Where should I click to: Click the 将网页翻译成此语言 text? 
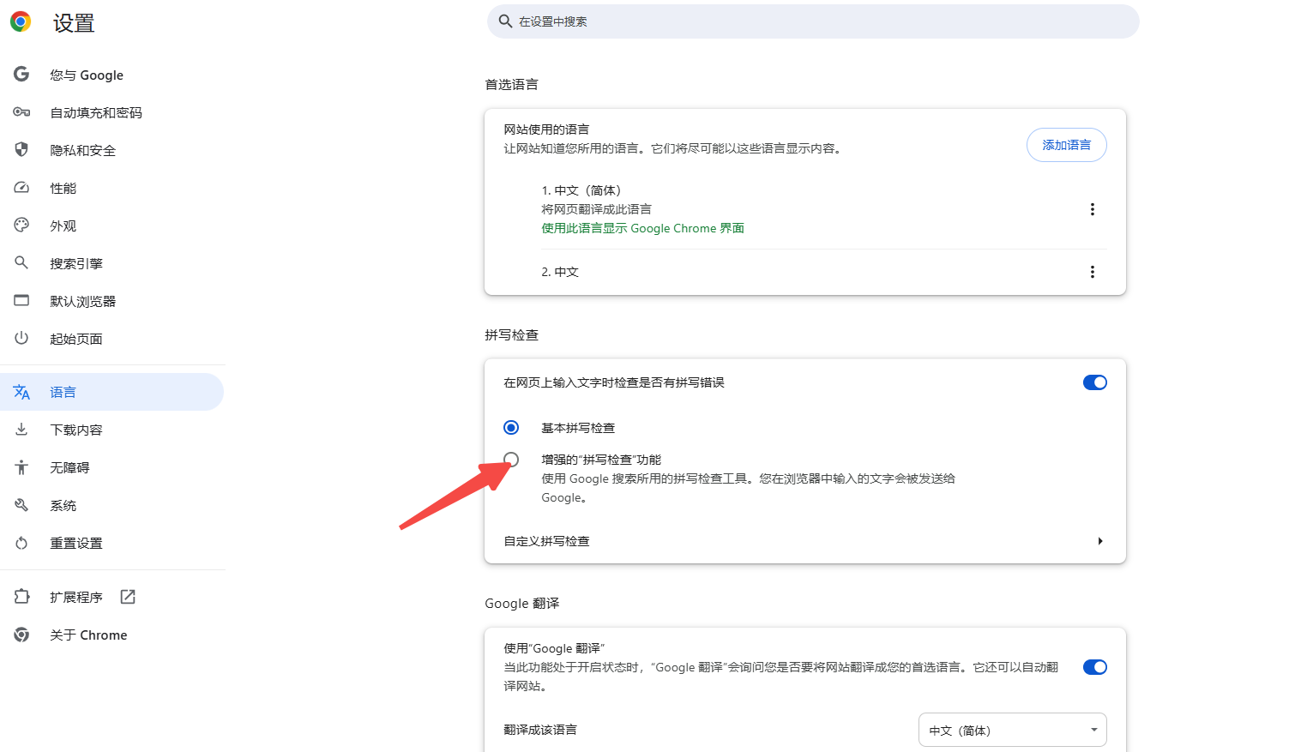click(596, 209)
